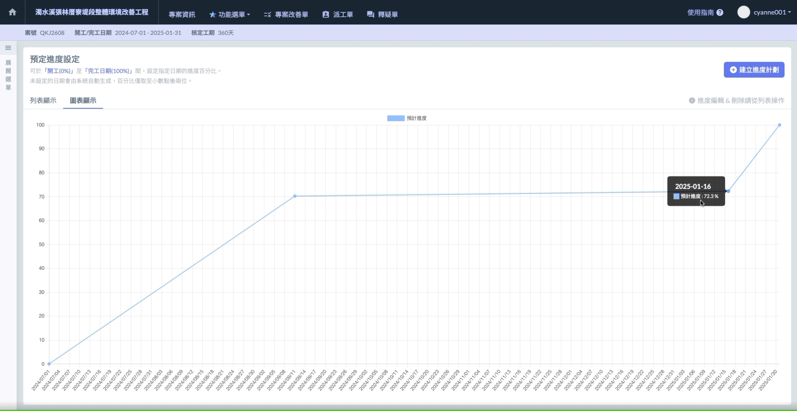The image size is (797, 411).
Task: Open the 釋疑單 page
Action: click(x=382, y=15)
